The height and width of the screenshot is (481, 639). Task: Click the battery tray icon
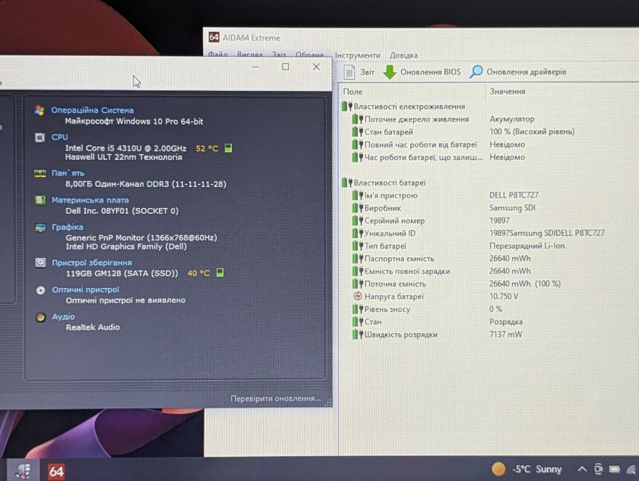(614, 469)
